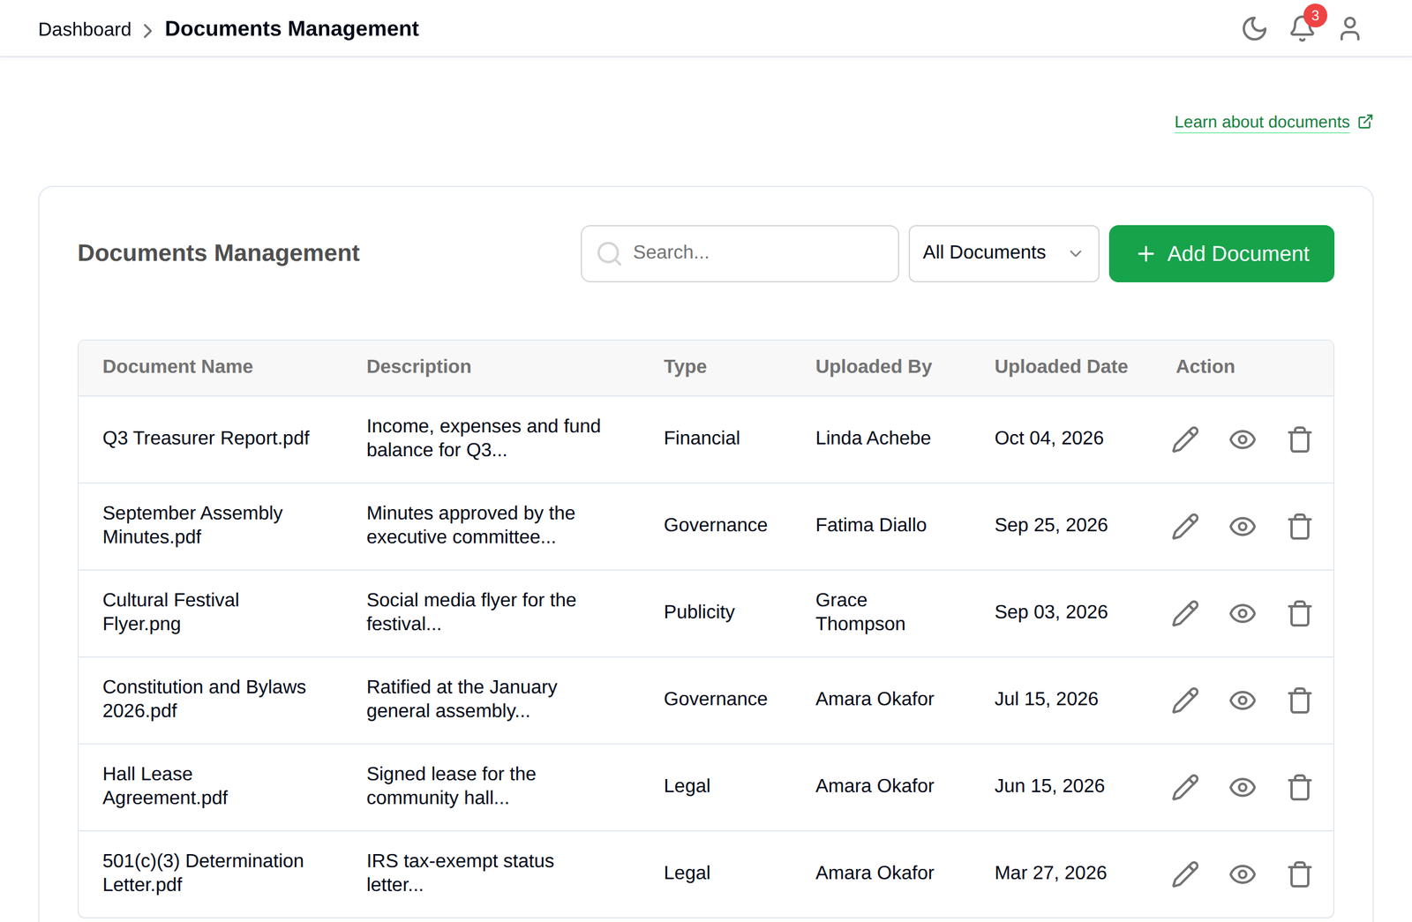Open Learn about documents link
1412x922 pixels.
coord(1273,122)
